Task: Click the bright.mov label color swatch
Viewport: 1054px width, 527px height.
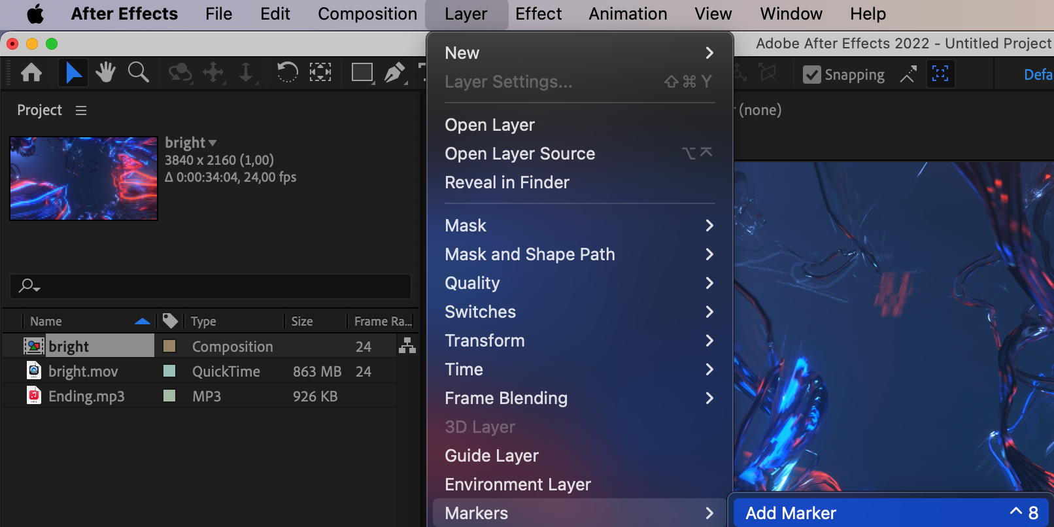Action: point(169,371)
